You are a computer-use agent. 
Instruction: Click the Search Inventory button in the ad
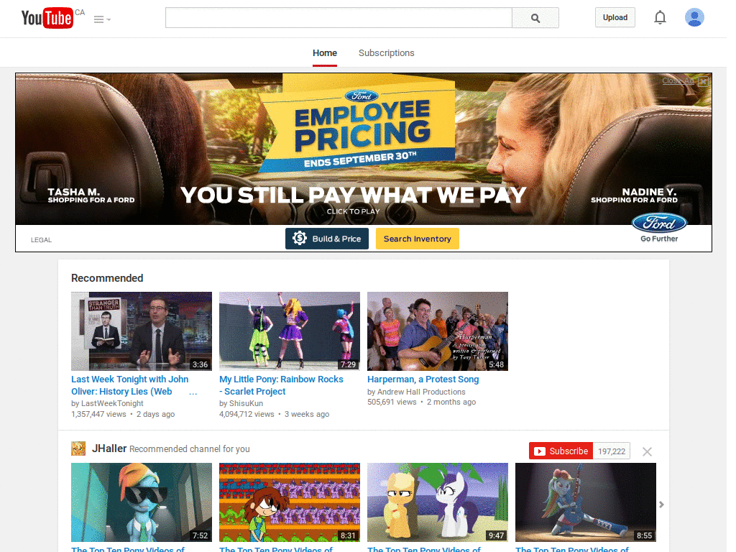pos(417,238)
